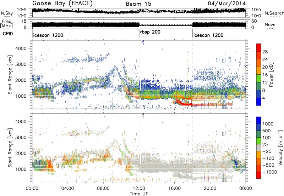Click the '18' frequency scale value

click(x=23, y=21)
